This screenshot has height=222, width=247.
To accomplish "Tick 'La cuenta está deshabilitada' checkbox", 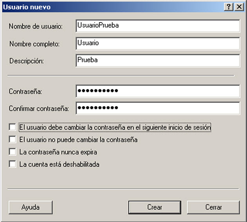I will 13,164.
